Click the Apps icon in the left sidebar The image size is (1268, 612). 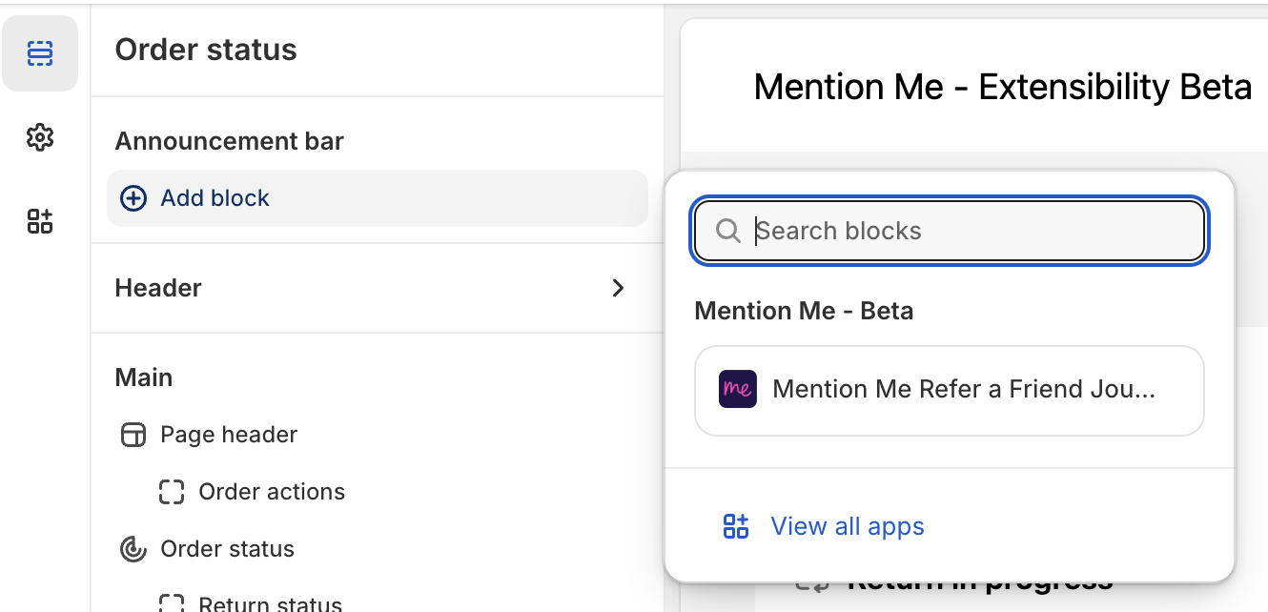coord(39,221)
